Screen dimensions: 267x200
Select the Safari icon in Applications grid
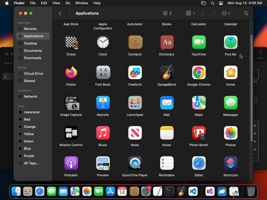(199, 163)
